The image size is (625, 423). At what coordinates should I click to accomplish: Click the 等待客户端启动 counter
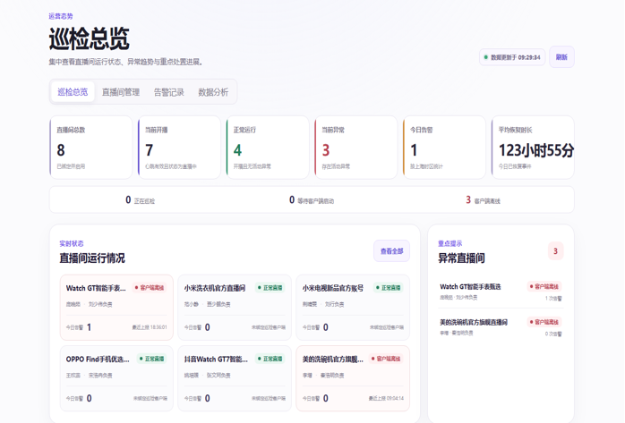click(312, 200)
